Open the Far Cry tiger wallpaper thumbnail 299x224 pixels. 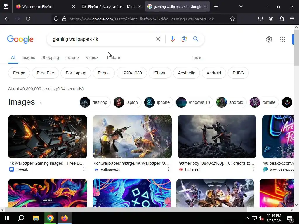coord(132,137)
